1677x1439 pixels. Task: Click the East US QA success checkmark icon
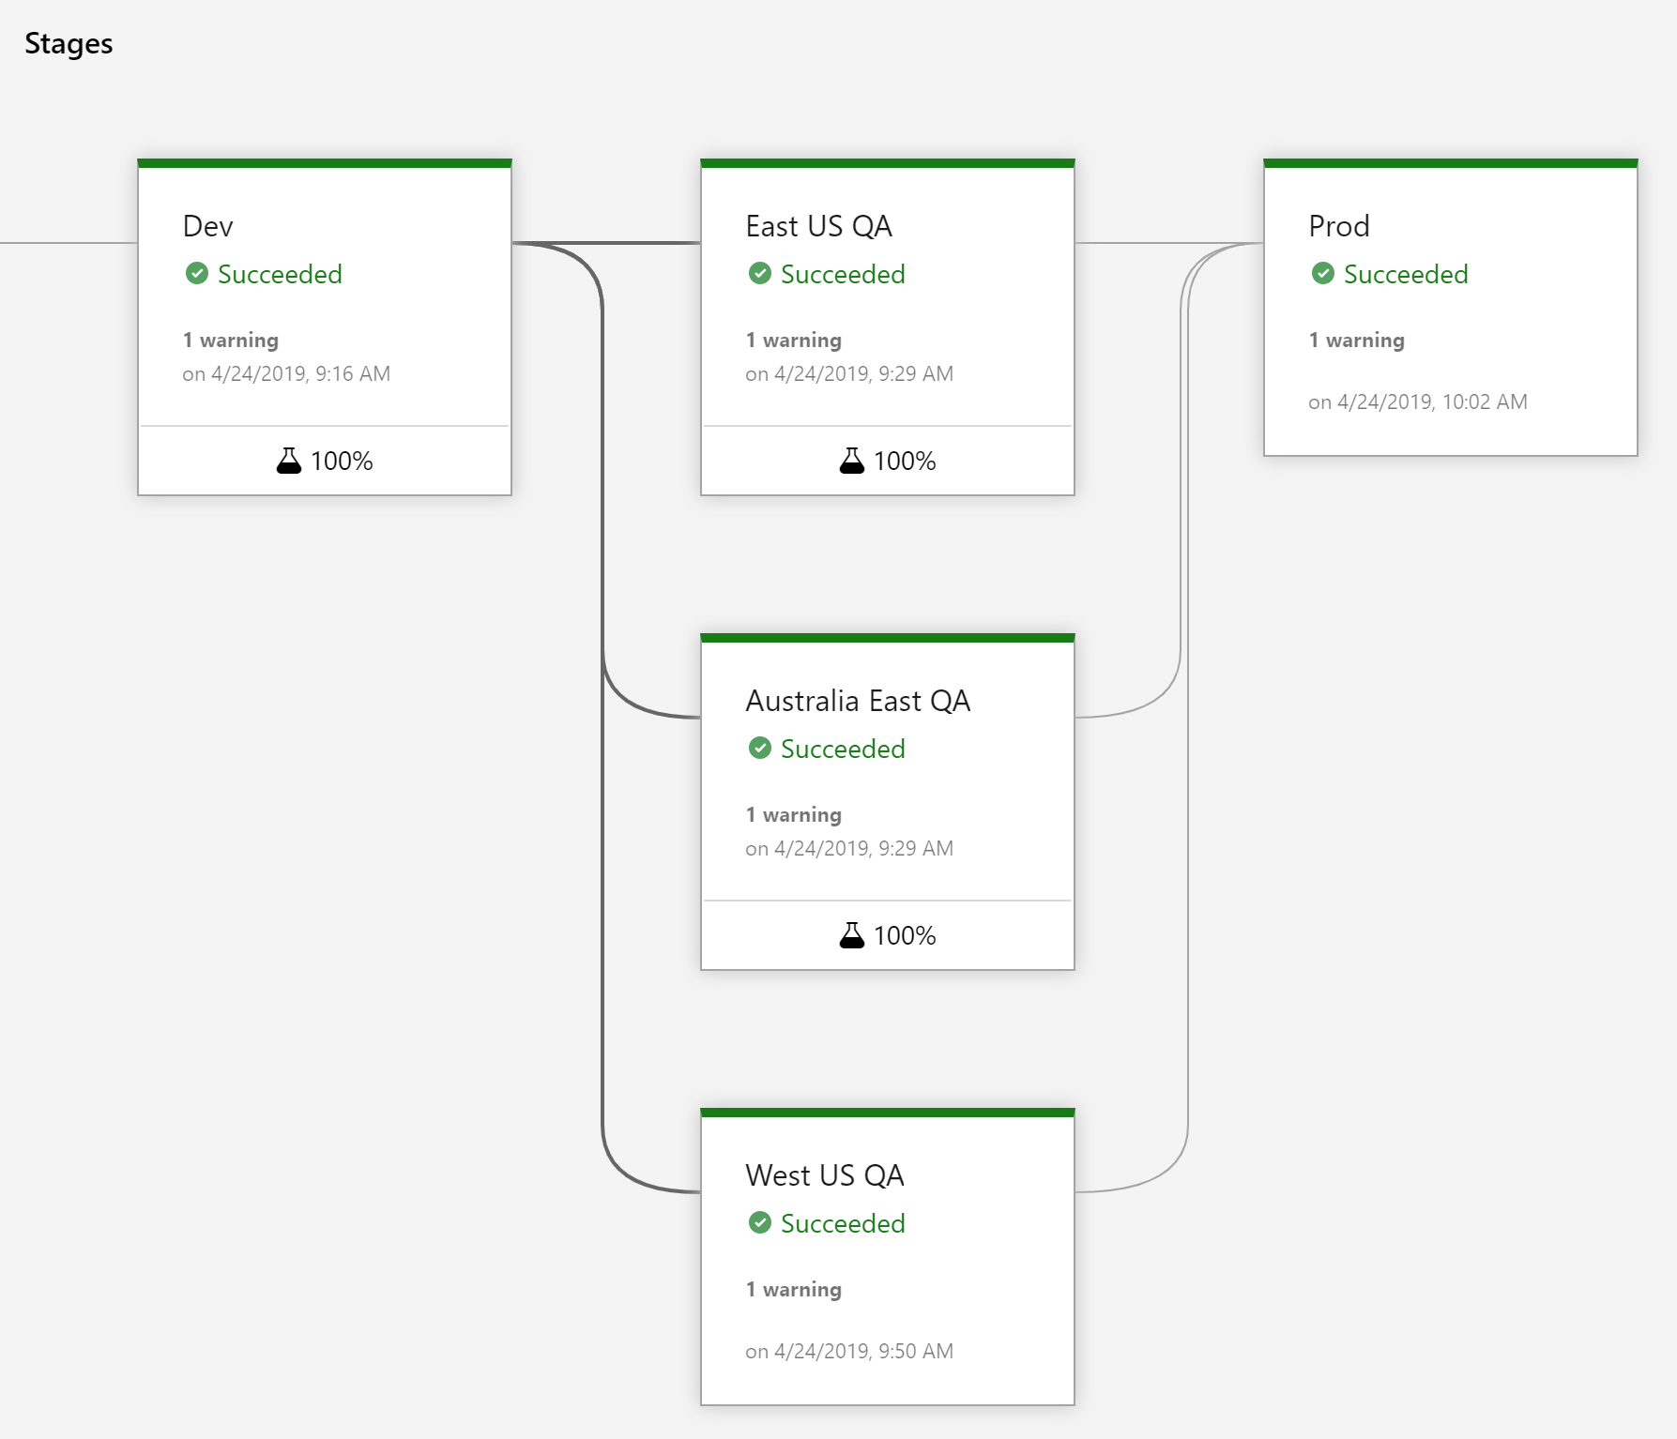(760, 274)
